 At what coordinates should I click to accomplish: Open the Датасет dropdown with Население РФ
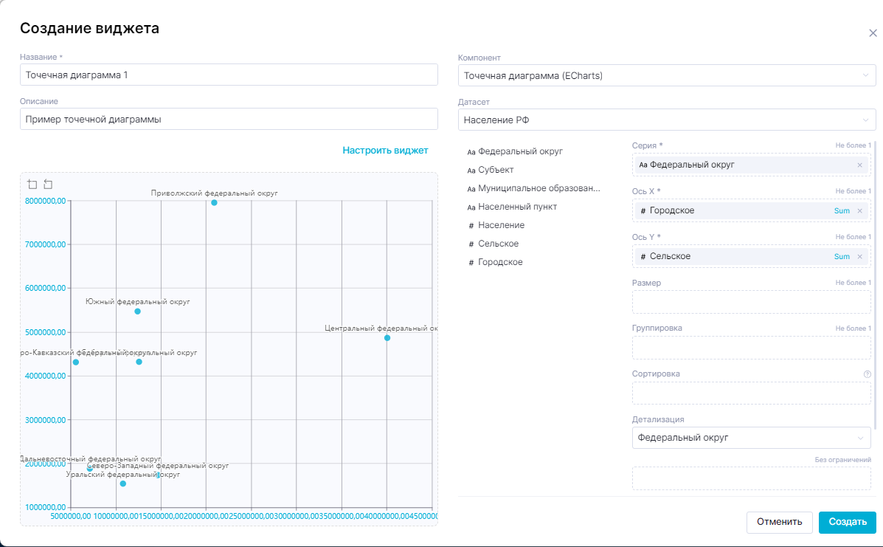667,120
